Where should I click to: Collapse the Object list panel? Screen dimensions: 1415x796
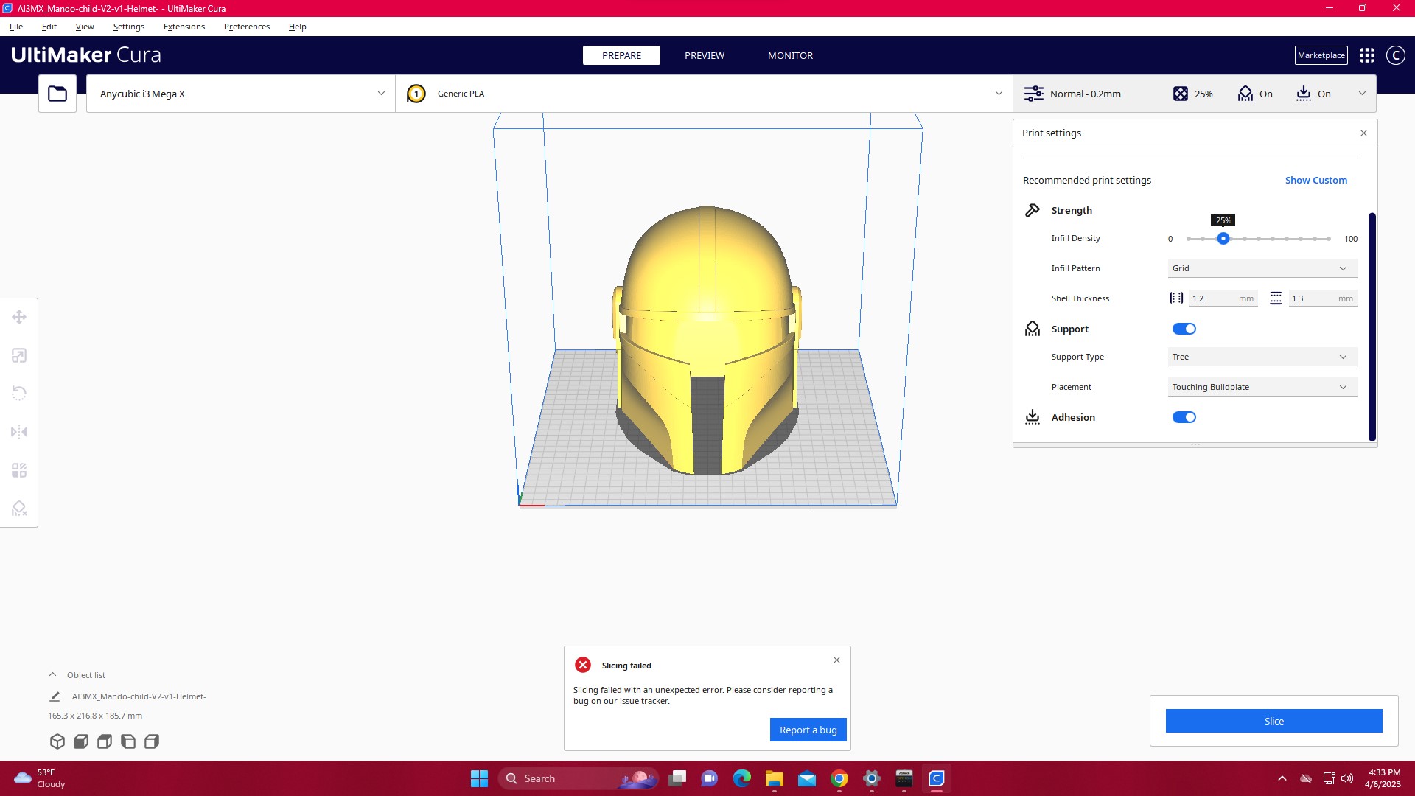point(52,674)
